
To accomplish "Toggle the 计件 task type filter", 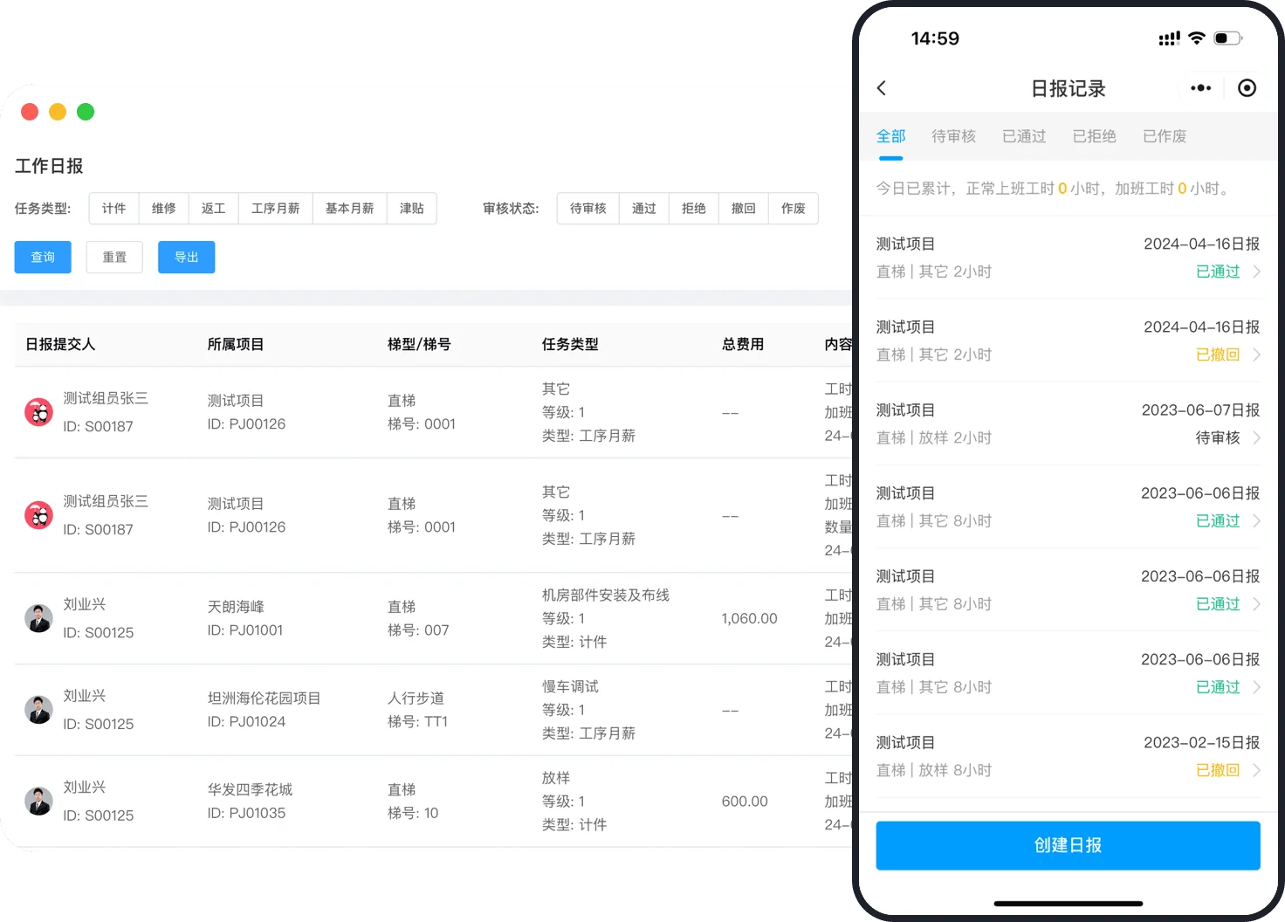I will (113, 208).
